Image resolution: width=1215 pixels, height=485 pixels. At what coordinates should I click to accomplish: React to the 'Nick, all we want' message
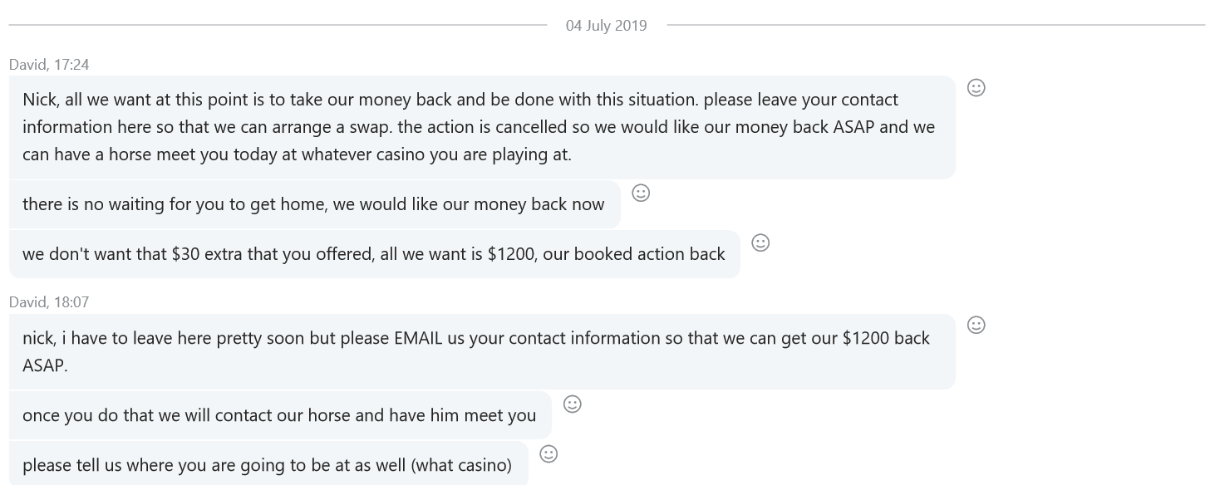point(976,88)
